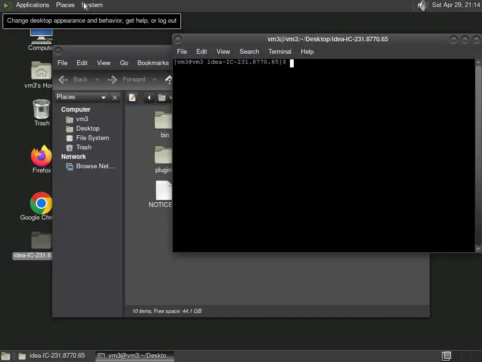Switch to idea-IC-231.8770.65 taskbar button

(x=52, y=356)
